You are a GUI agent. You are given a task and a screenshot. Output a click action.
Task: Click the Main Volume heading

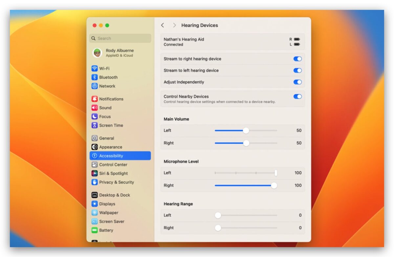(176, 119)
